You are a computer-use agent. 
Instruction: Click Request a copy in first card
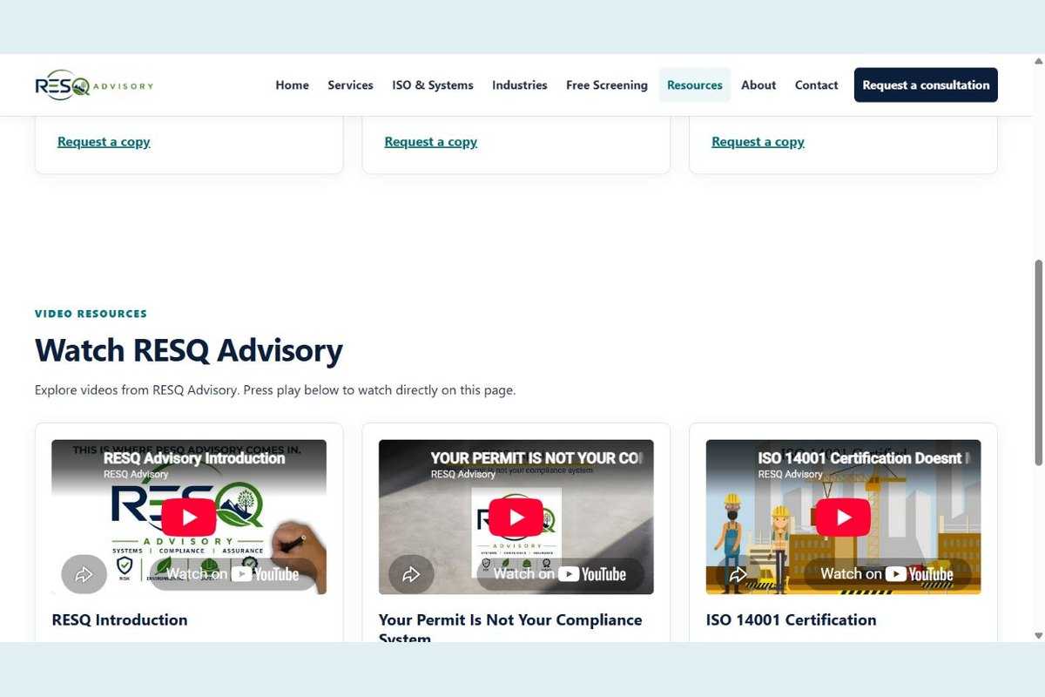(104, 142)
